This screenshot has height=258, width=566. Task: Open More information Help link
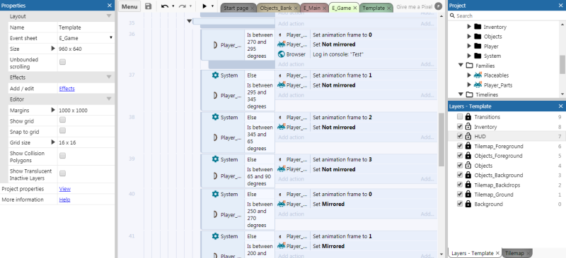(64, 199)
